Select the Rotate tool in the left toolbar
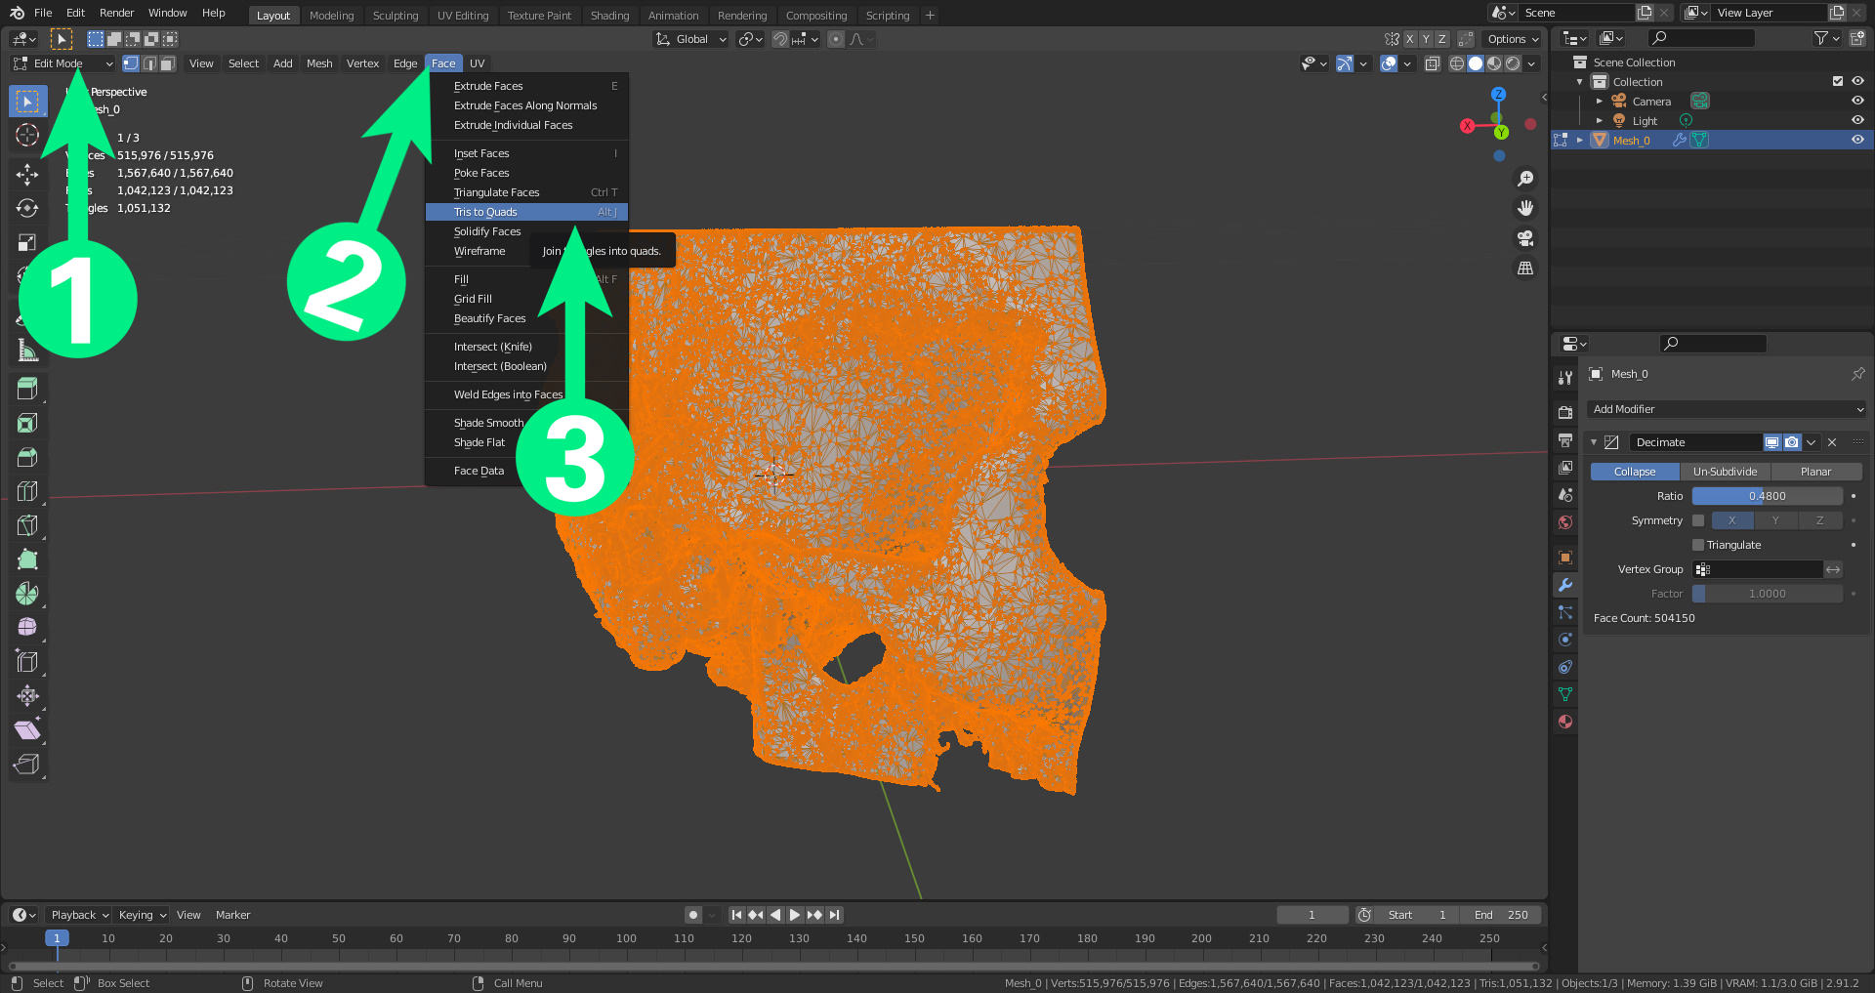 click(x=27, y=208)
